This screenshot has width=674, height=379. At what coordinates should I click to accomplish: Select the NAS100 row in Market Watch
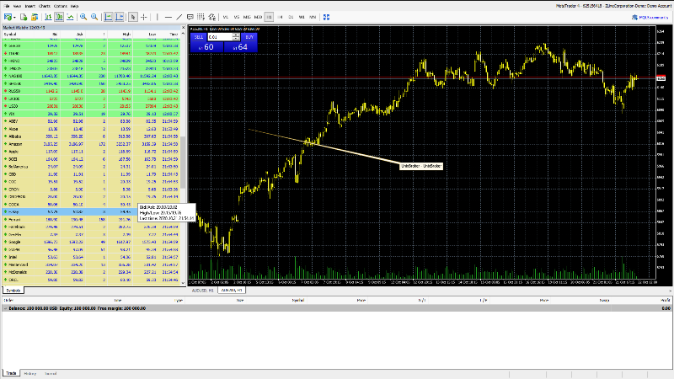click(x=91, y=76)
